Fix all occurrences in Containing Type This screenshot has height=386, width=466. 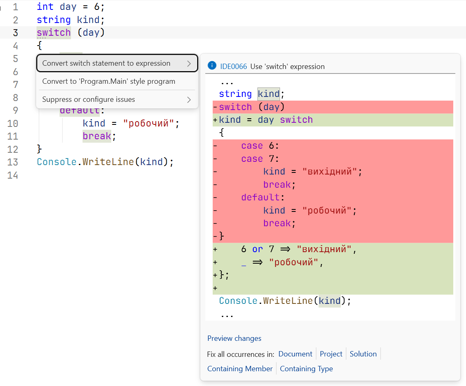(306, 368)
